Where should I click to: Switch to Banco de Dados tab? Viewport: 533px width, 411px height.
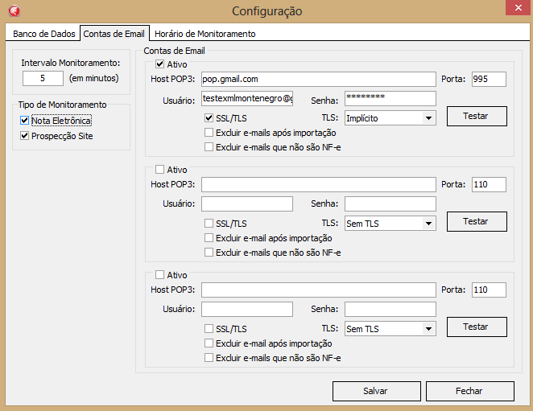[44, 34]
